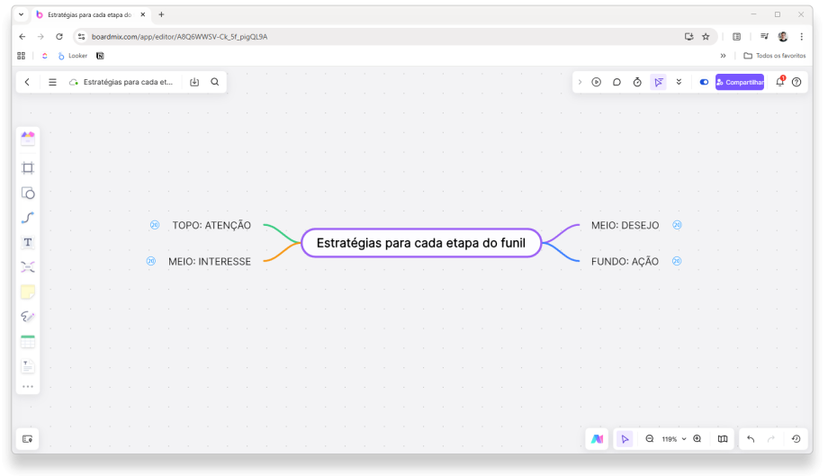Reload the page
Viewport: 828px width, 476px height.
tap(59, 36)
